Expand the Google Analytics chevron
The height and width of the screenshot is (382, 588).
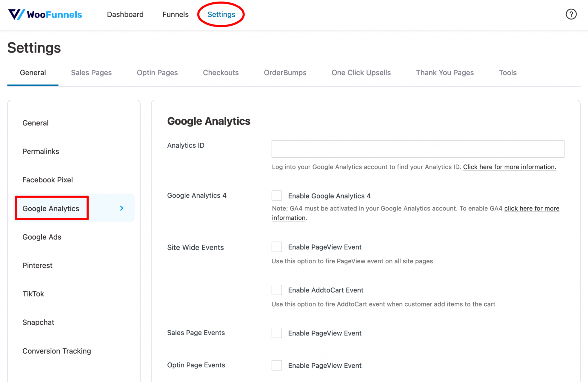(121, 208)
